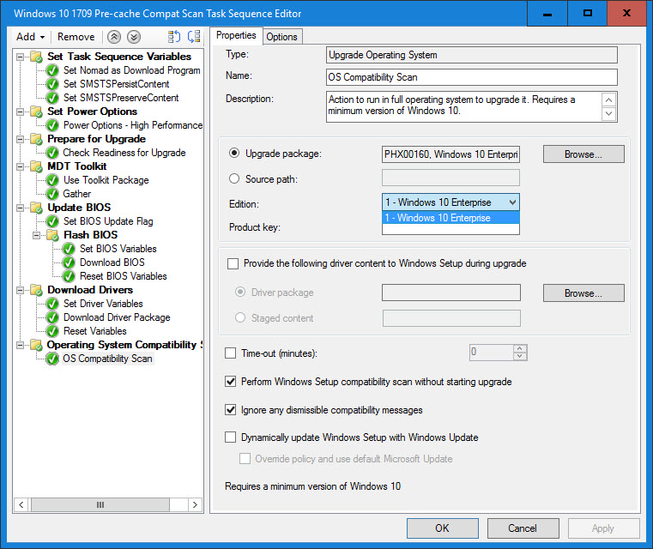Open the Add dropdown menu
The width and height of the screenshot is (653, 549).
coord(31,37)
